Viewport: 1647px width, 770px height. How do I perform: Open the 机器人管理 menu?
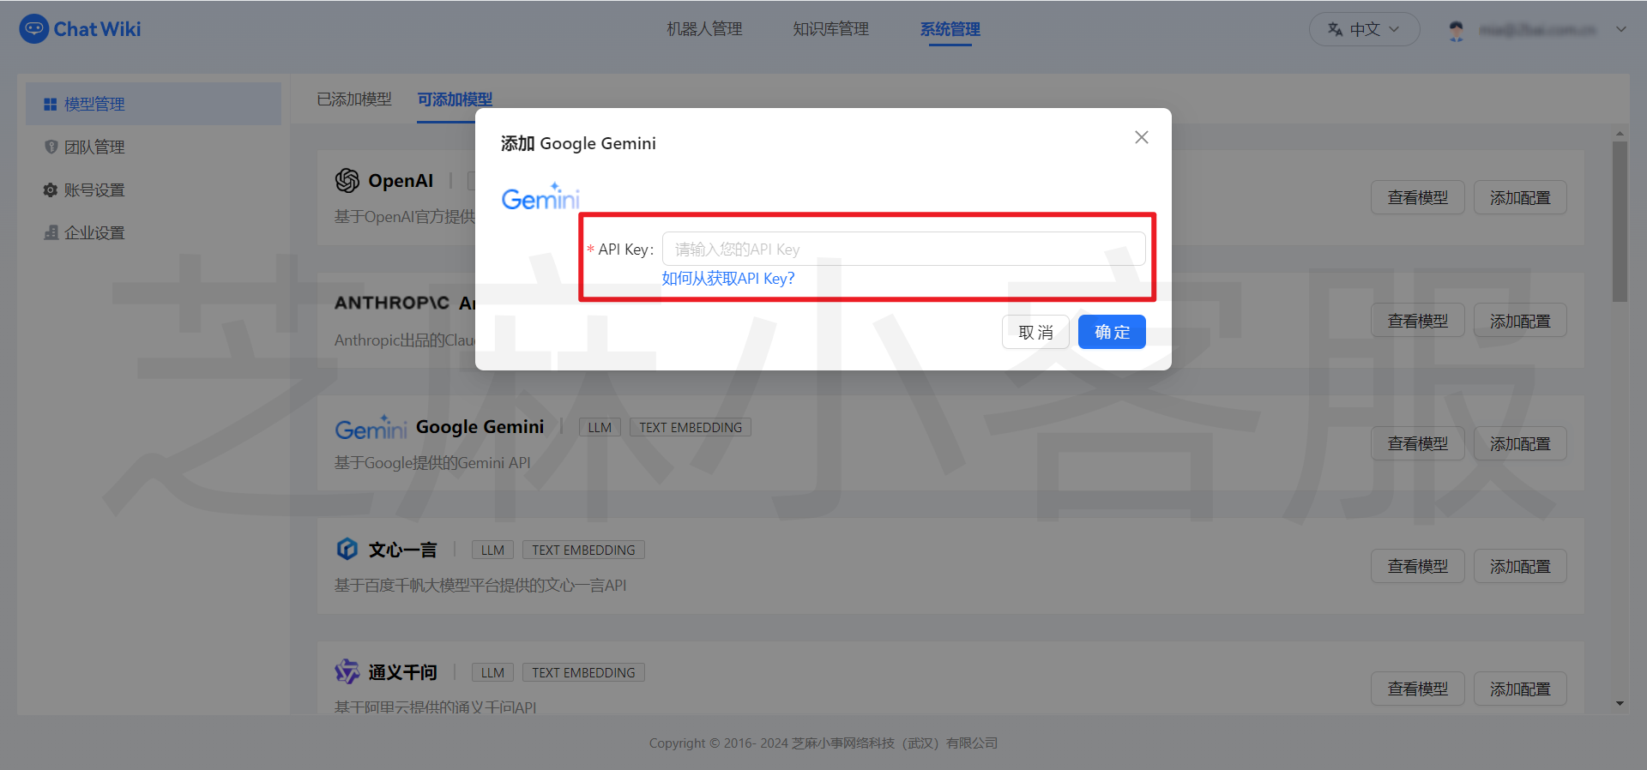click(704, 29)
